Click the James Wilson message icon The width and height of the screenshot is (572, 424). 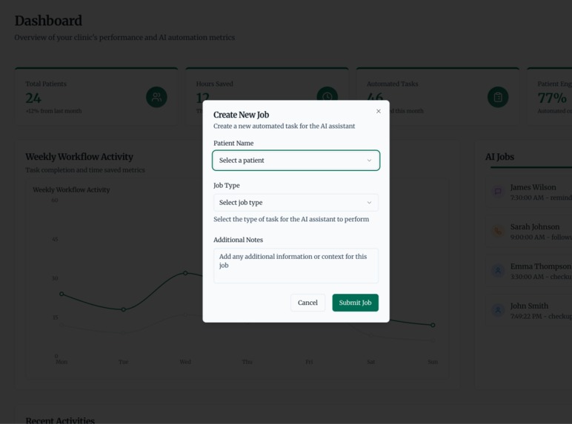pos(498,191)
